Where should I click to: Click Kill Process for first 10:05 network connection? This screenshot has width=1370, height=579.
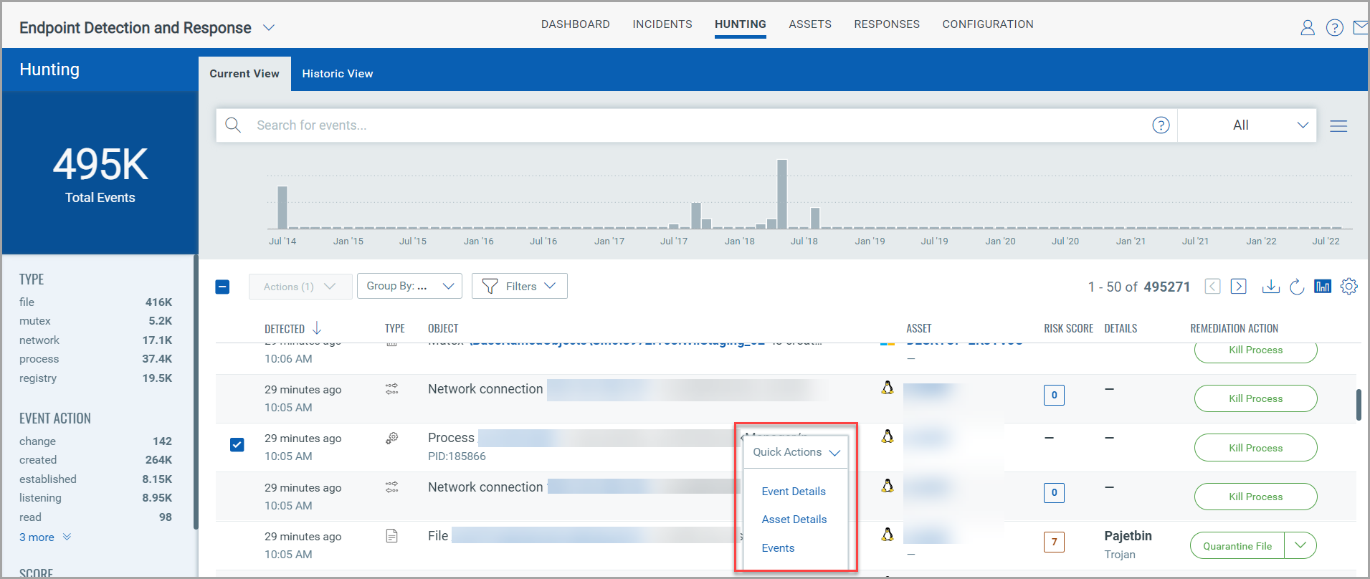click(x=1255, y=398)
